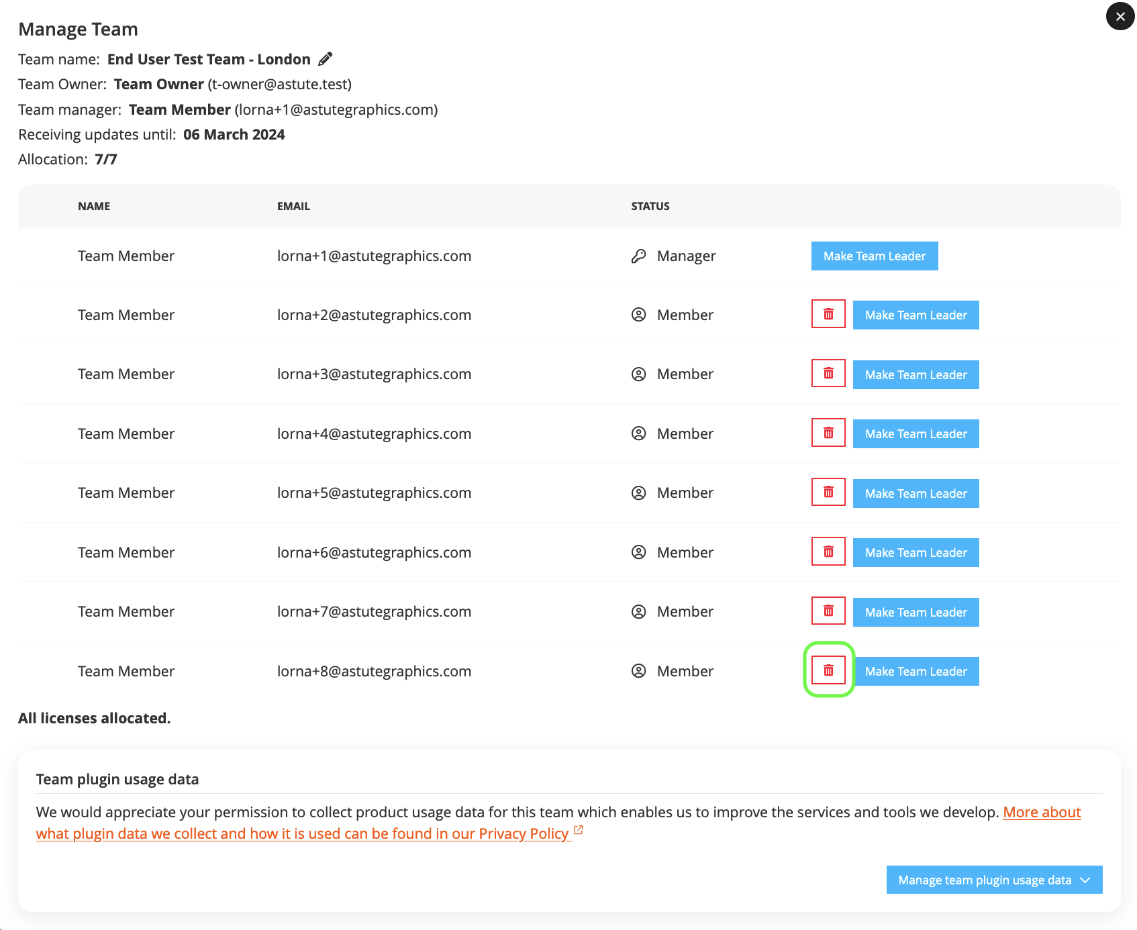Make lorna+1 Manager the Team Leader

click(874, 256)
